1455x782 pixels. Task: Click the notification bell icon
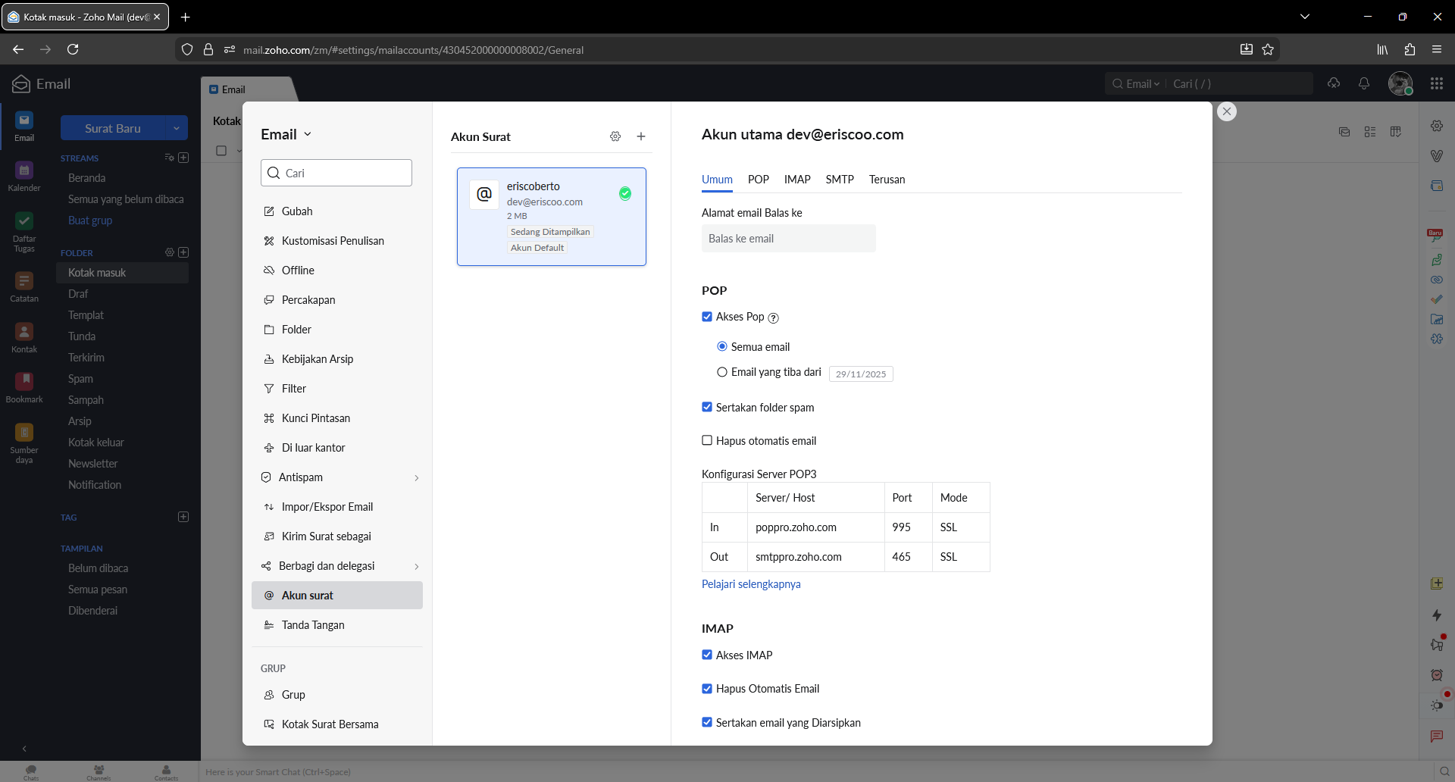1364,83
